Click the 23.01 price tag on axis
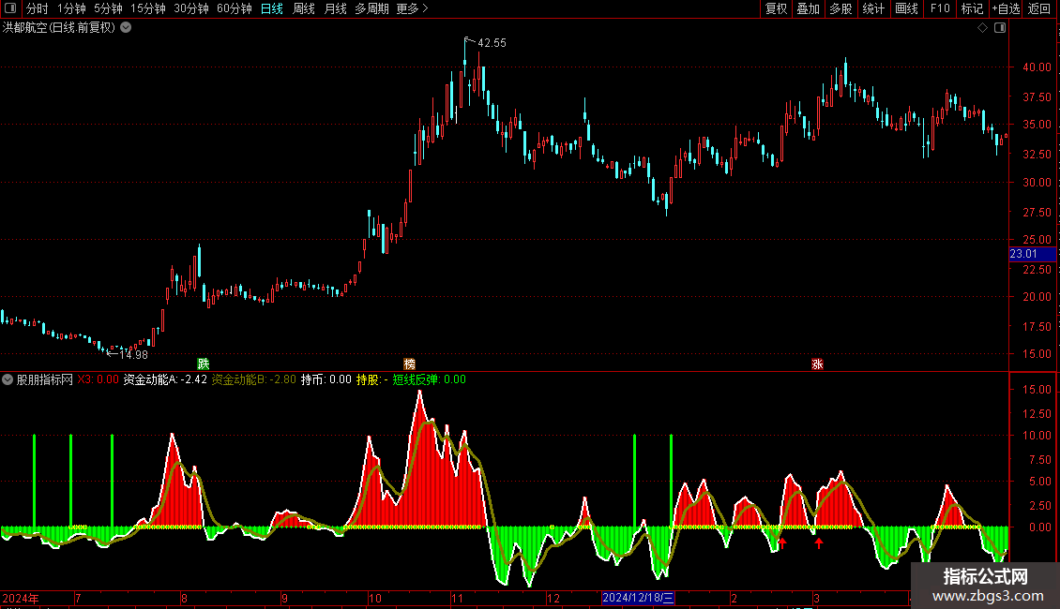1060x609 pixels. point(1032,254)
